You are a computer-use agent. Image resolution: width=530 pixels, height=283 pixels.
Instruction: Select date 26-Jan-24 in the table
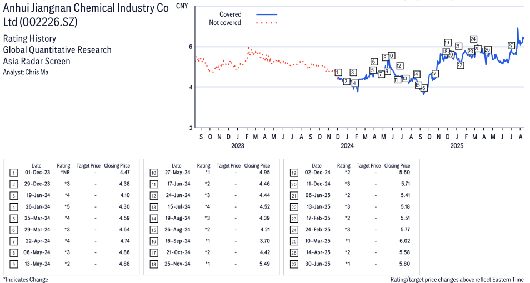38,206
